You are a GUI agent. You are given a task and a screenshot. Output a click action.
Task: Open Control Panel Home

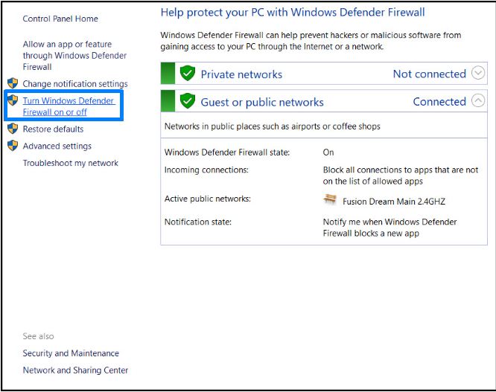coord(60,19)
